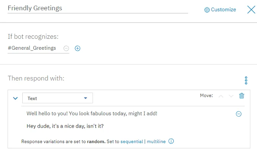The width and height of the screenshot is (257, 151).
Task: Click the 'Well hello to you' response text
Action: (x=92, y=113)
